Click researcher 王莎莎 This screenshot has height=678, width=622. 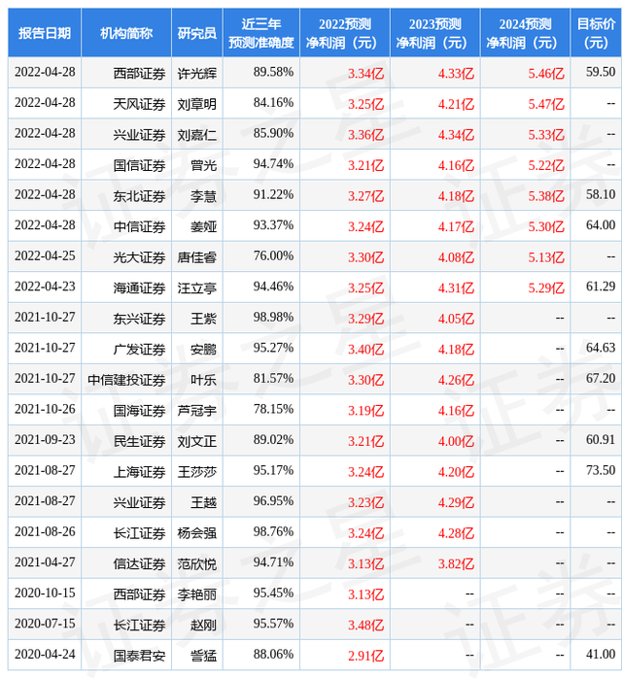click(x=197, y=472)
